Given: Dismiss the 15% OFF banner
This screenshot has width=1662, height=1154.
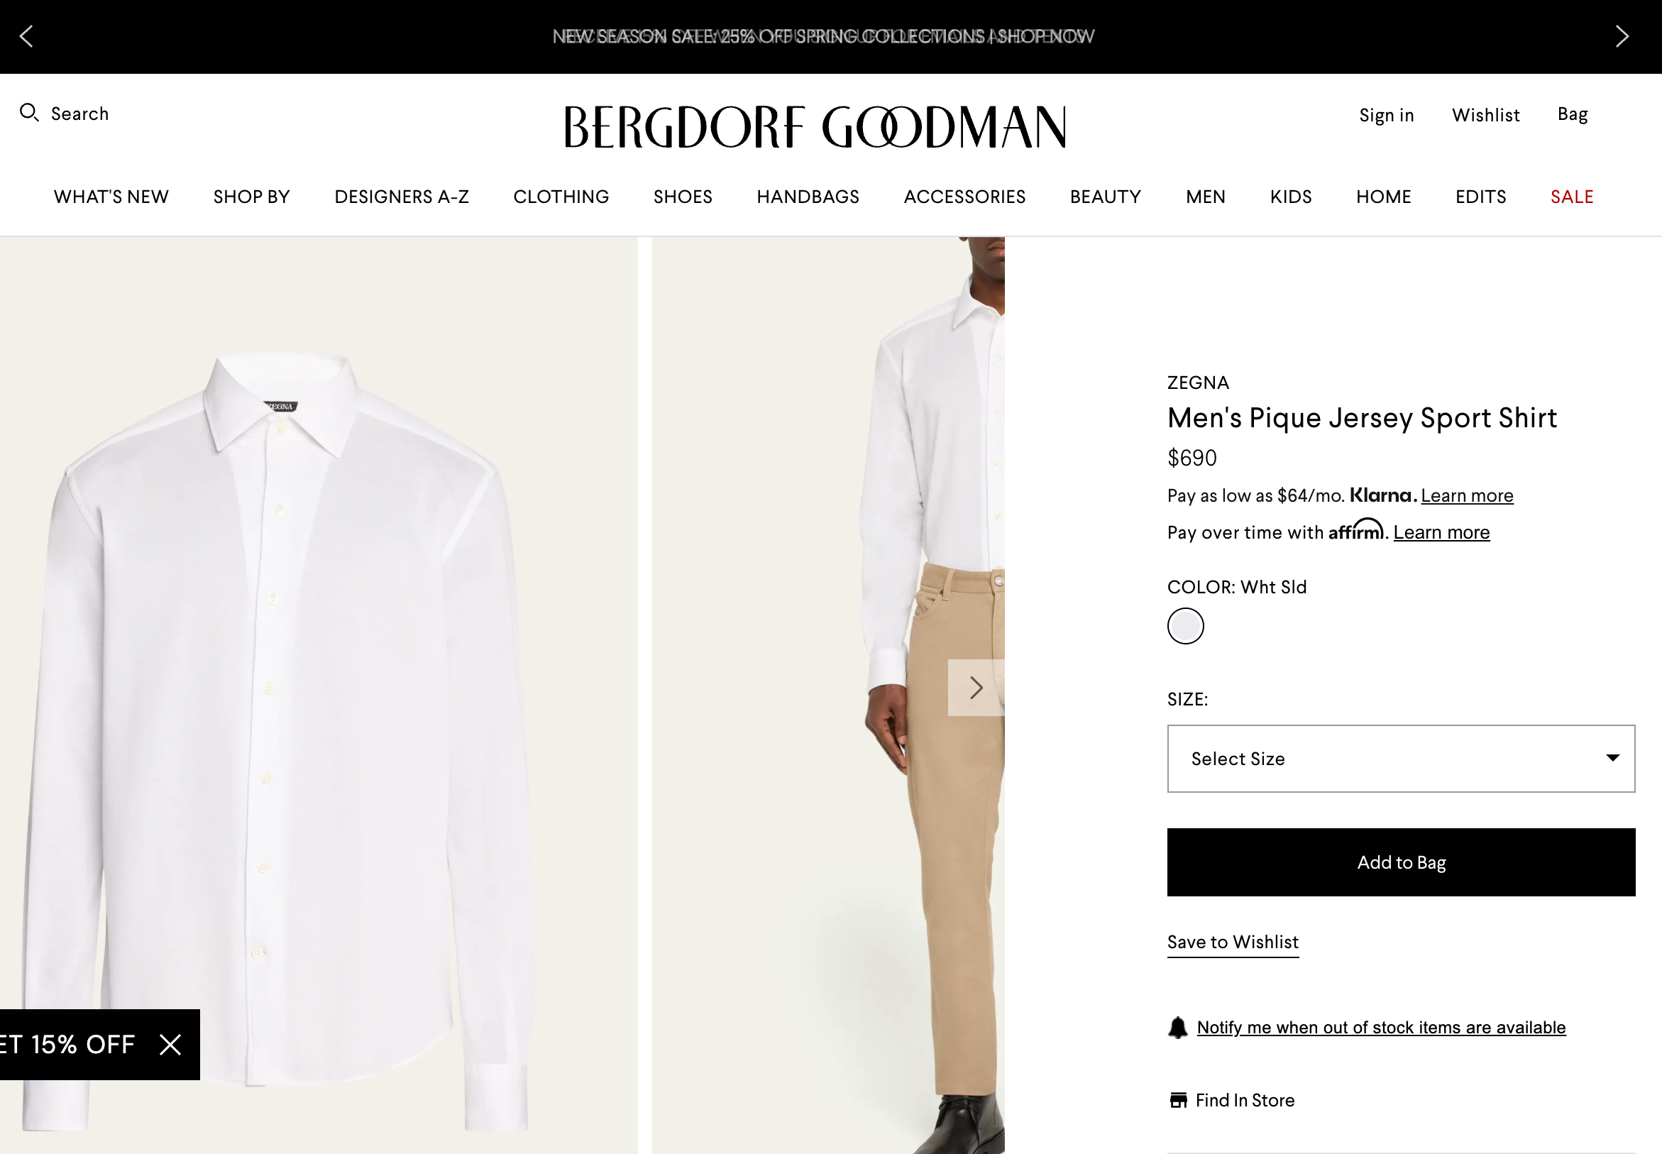Looking at the screenshot, I should click(170, 1045).
